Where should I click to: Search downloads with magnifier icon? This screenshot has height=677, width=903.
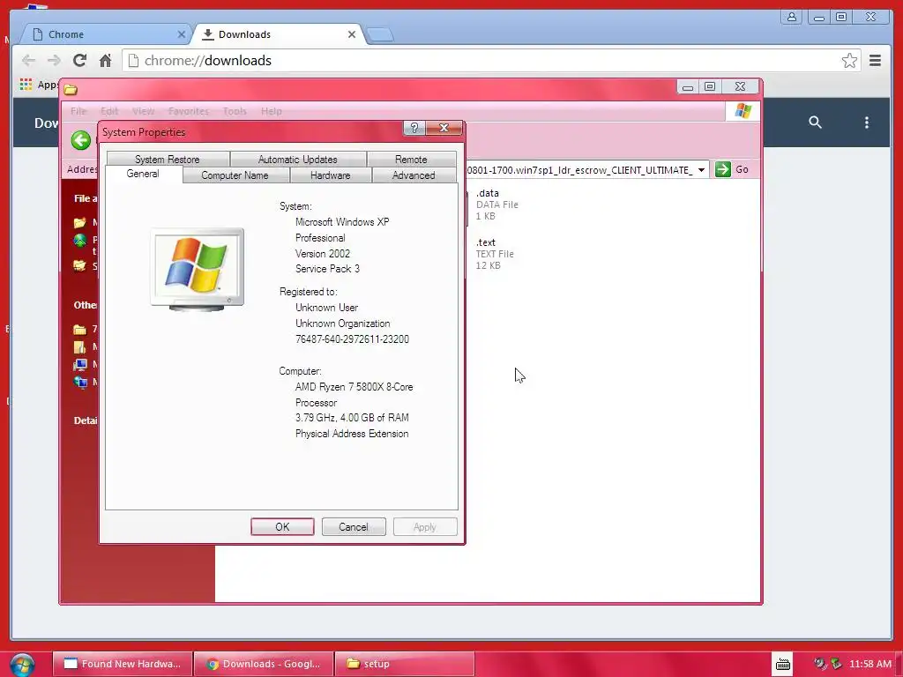815,122
